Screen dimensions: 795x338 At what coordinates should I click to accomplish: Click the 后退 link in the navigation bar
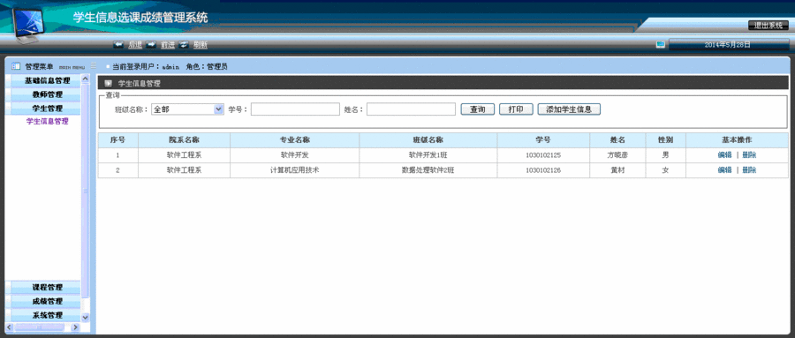coord(135,45)
